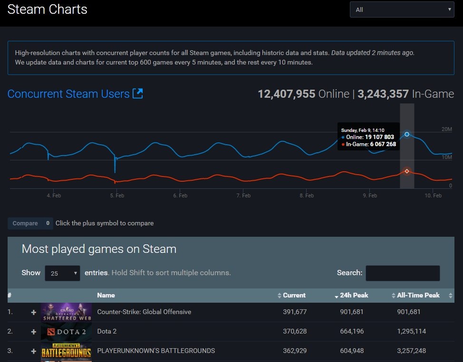Open the All filter dropdown at top
The width and height of the screenshot is (463, 362).
(402, 9)
